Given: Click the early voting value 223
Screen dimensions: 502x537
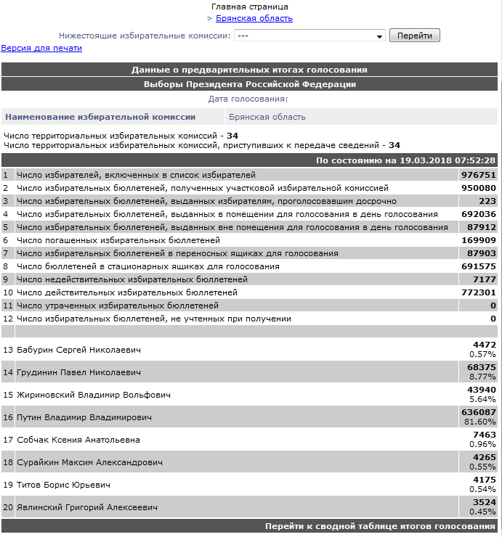Looking at the screenshot, I should 487,201.
